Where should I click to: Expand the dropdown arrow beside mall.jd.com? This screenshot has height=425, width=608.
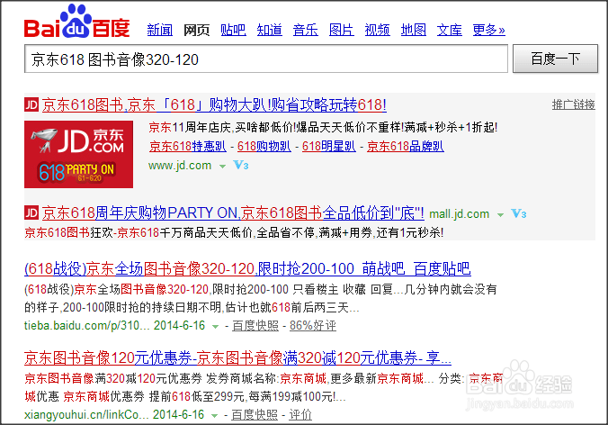pyautogui.click(x=501, y=215)
